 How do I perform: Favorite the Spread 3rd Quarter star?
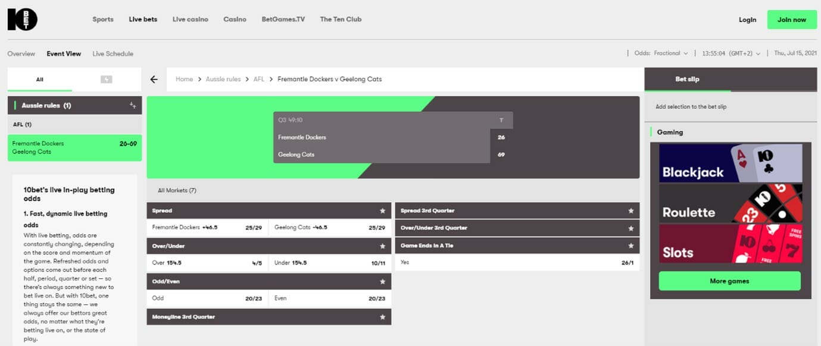pos(631,210)
